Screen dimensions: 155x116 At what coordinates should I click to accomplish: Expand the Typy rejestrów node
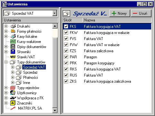[6, 88]
